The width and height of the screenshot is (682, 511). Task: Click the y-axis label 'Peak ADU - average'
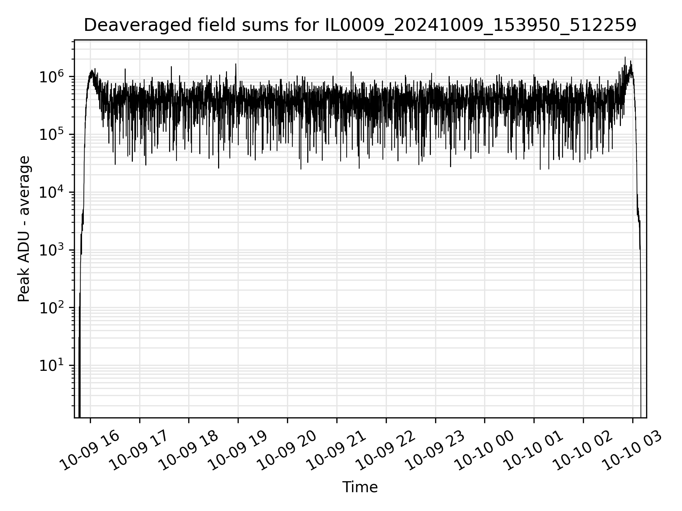(24, 229)
